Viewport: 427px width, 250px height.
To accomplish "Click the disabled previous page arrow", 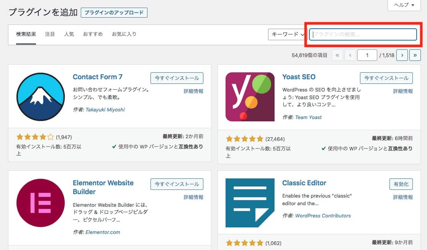I will (x=350, y=55).
